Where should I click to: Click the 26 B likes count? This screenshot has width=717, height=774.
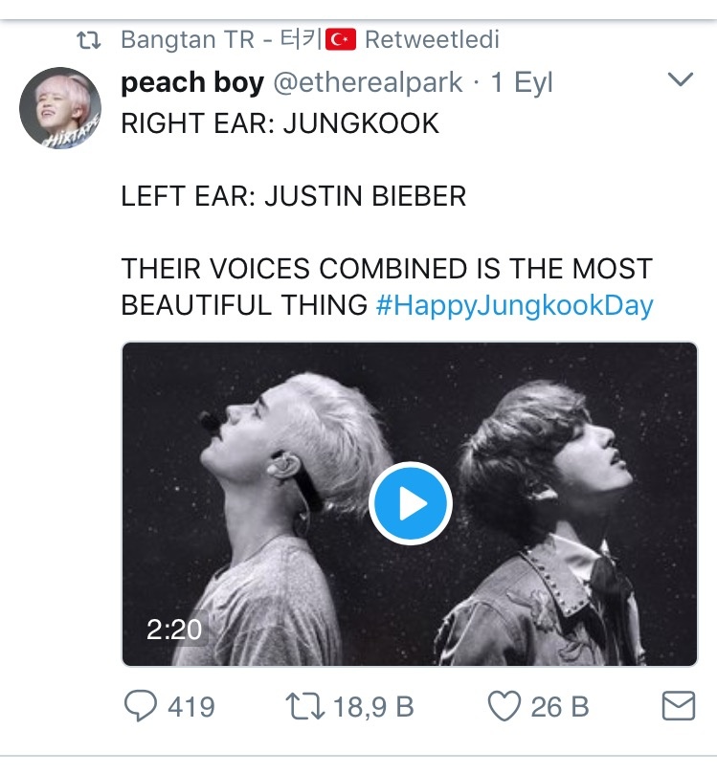click(x=560, y=707)
